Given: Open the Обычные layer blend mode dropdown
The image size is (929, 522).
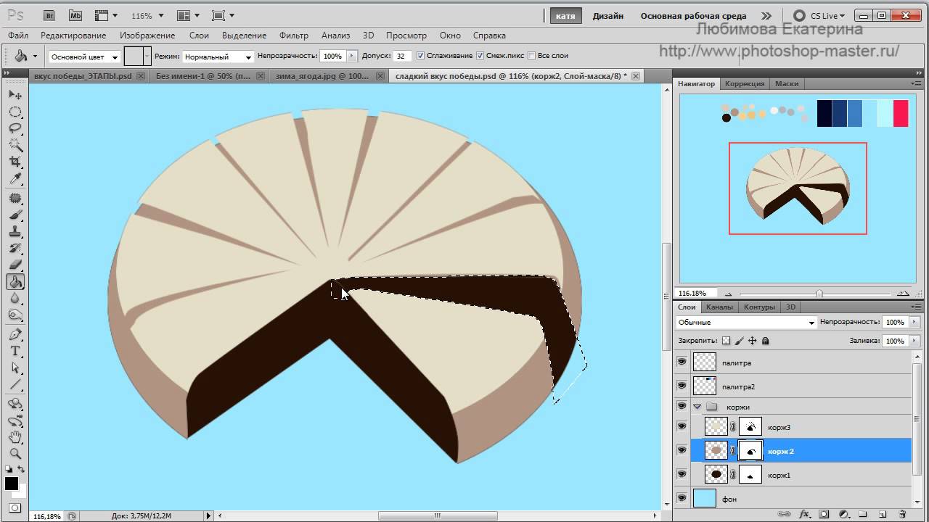Looking at the screenshot, I should [x=746, y=323].
